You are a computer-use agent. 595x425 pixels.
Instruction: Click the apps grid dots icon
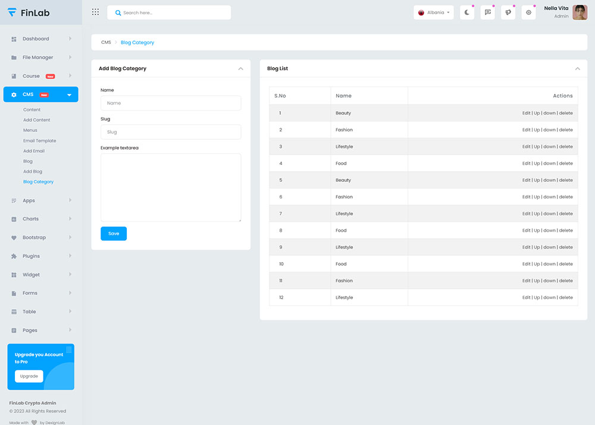click(95, 12)
